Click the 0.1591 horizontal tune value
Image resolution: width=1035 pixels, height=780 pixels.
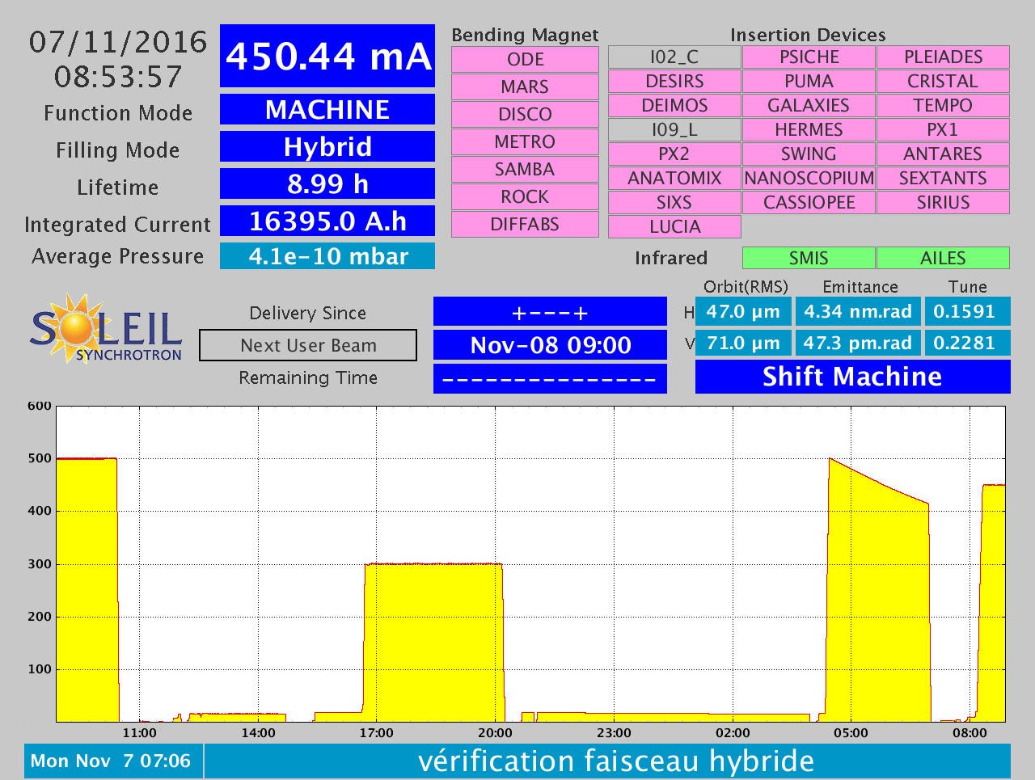click(967, 311)
